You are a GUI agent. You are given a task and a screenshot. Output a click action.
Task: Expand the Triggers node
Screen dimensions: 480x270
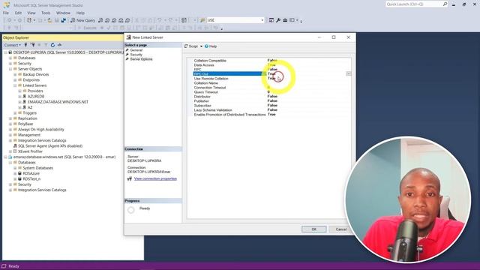click(x=15, y=113)
